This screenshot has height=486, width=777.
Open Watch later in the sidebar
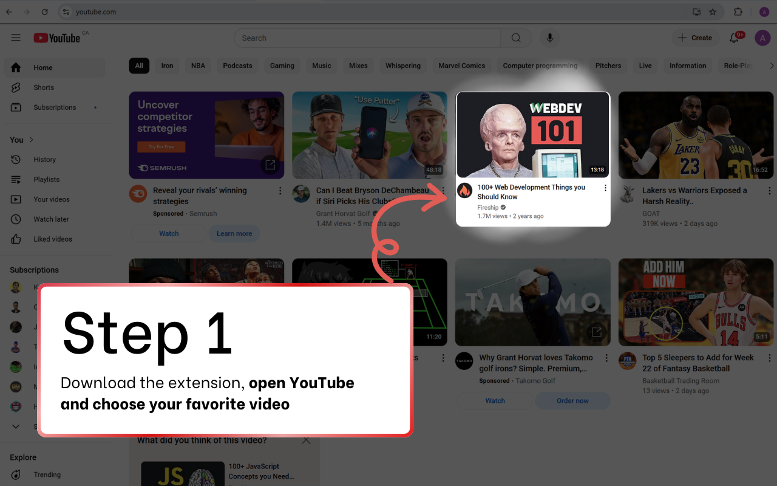coord(55,219)
